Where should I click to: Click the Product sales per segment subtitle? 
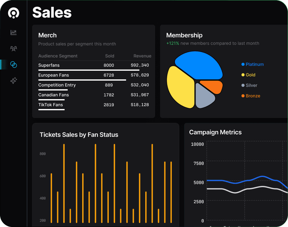coord(77,44)
